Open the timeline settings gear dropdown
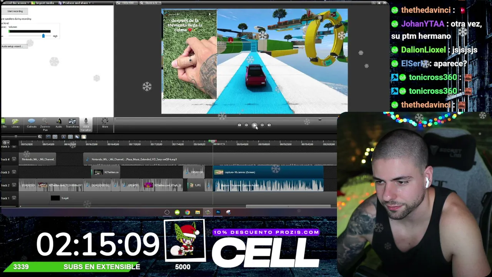The height and width of the screenshot is (277, 492). (6, 143)
